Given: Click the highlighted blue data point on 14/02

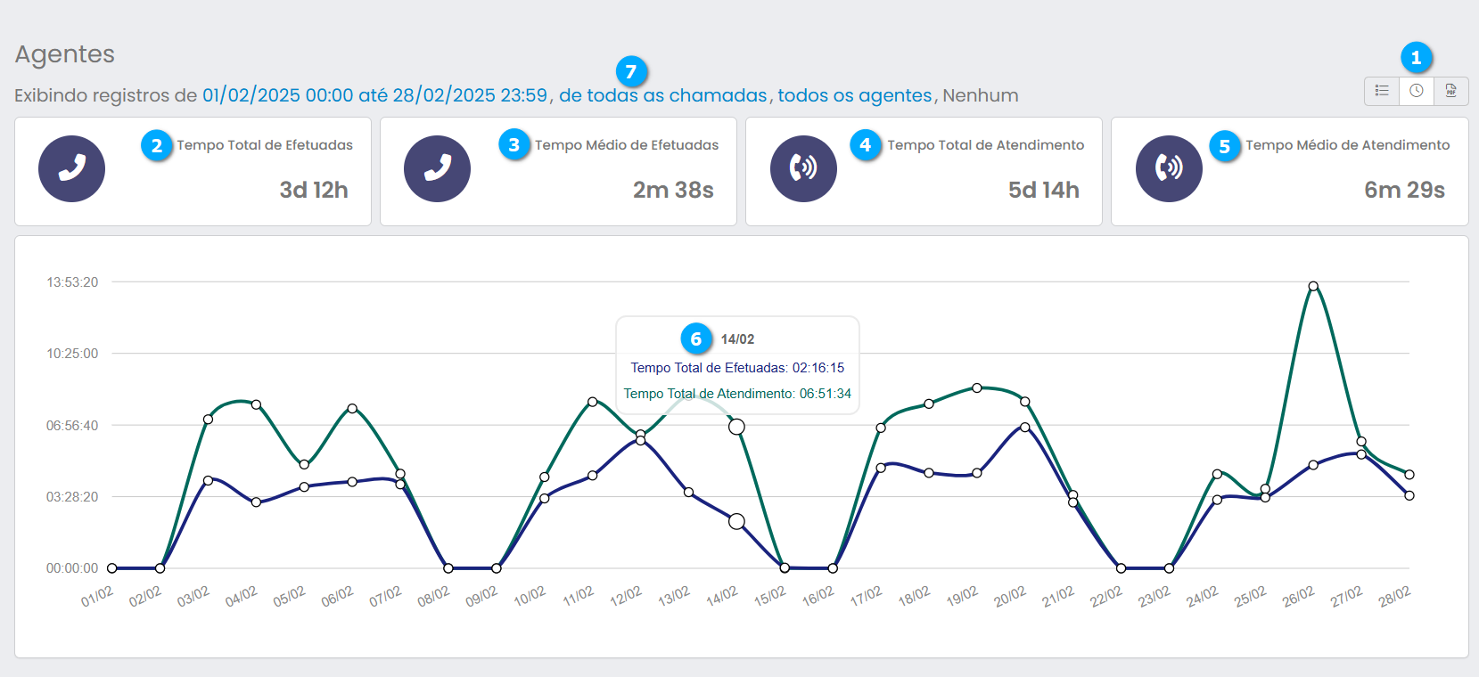Looking at the screenshot, I should tap(736, 521).
